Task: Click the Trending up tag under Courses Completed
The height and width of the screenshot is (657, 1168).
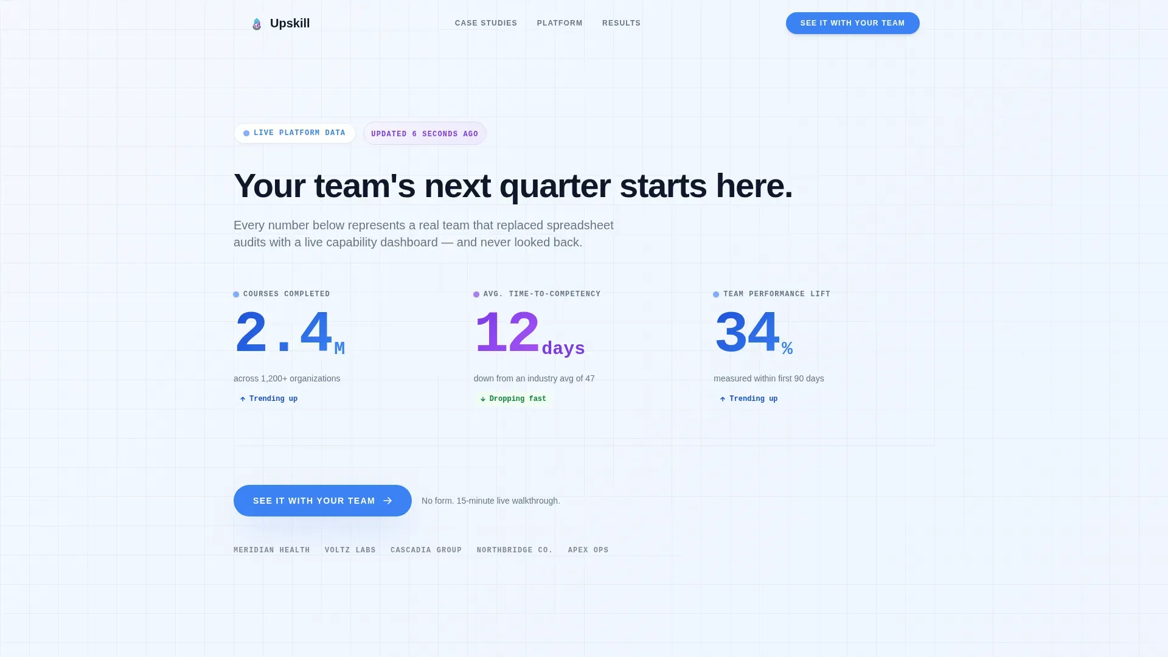Action: tap(268, 399)
